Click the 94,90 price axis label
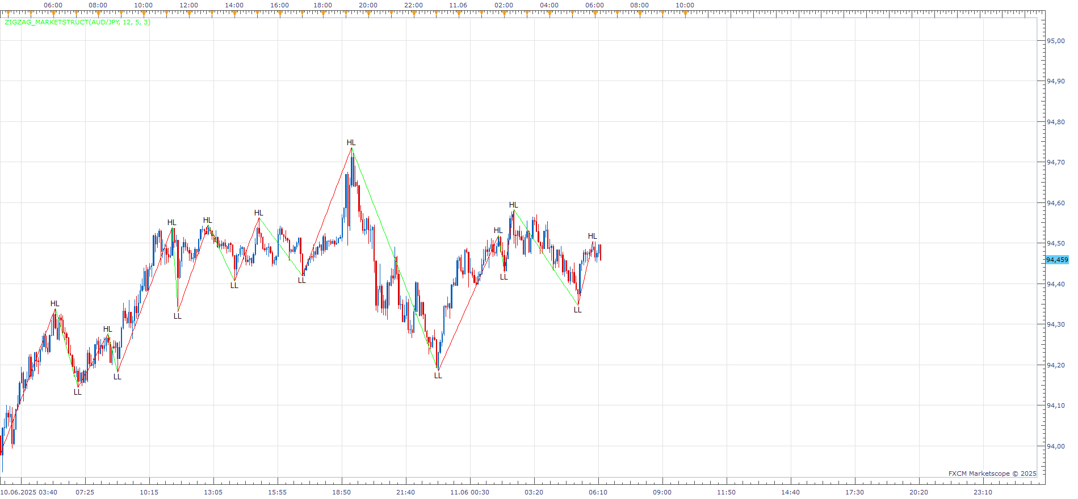1078x499 pixels. click(x=1055, y=81)
